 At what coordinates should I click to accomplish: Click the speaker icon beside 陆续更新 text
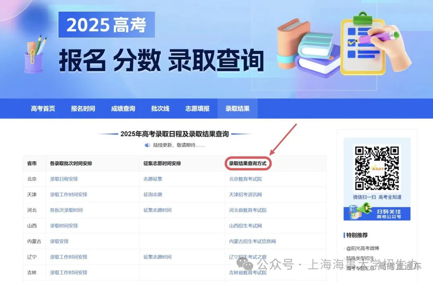click(x=148, y=145)
